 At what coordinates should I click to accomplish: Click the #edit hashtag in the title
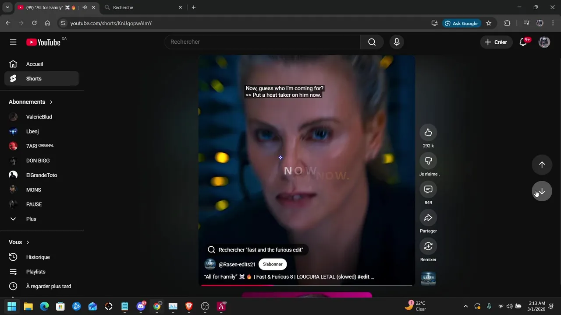[363, 277]
